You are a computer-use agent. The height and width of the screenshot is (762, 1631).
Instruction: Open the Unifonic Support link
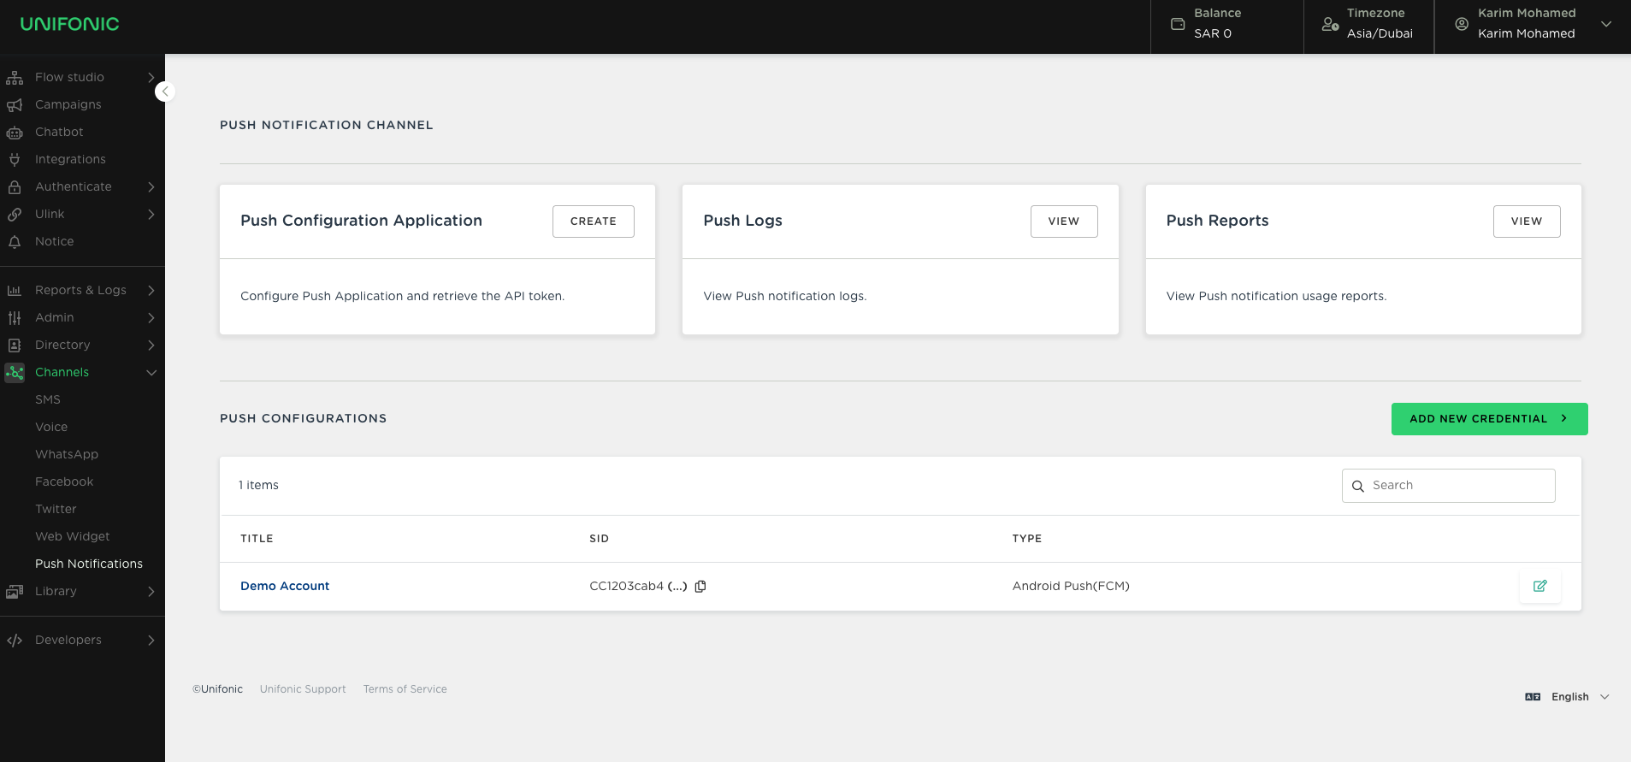[x=303, y=689]
